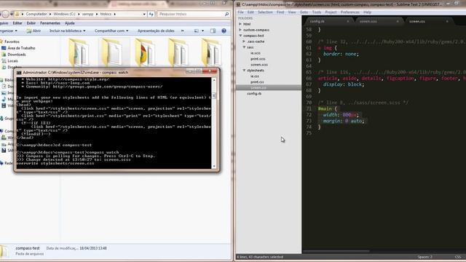
Task: Collapse the compass-test folder
Action: (240, 36)
